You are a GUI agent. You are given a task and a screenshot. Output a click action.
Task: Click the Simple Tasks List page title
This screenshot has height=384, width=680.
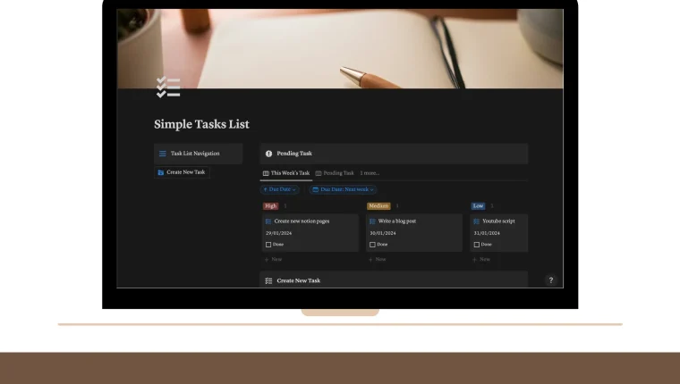(201, 124)
